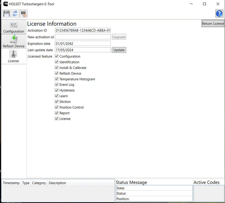Select the Reflash Device sidebar icon
This screenshot has width=225, height=203.
point(14,42)
